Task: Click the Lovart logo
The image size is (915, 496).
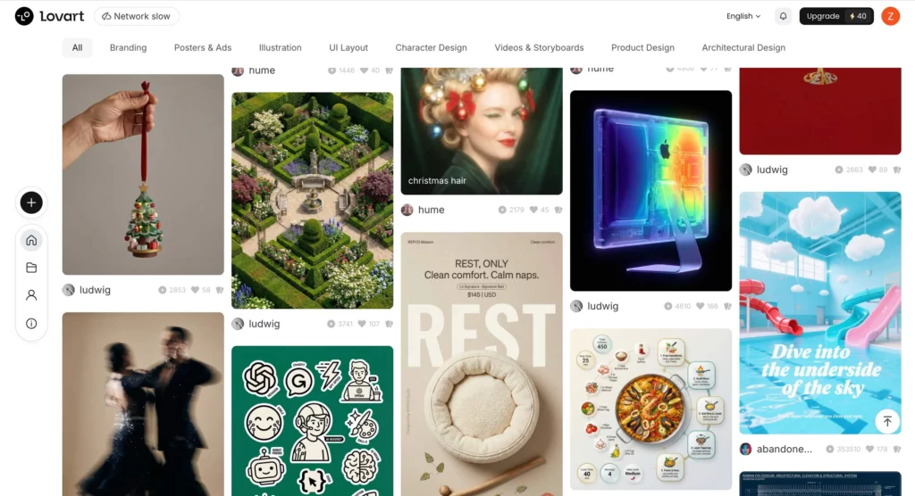Action: [50, 16]
